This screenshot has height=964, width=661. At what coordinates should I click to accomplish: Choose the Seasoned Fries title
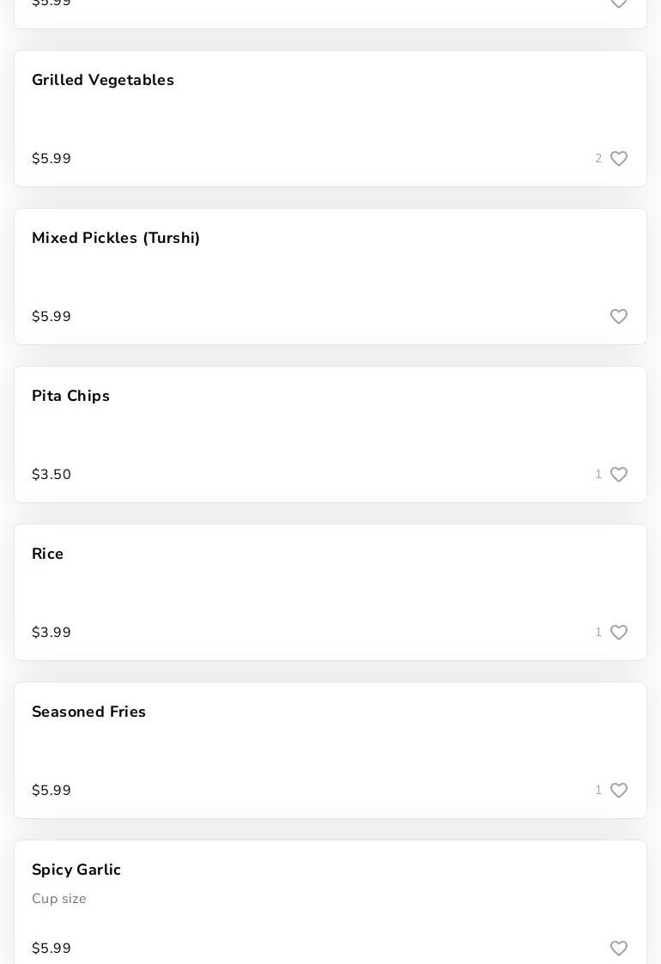tap(89, 712)
